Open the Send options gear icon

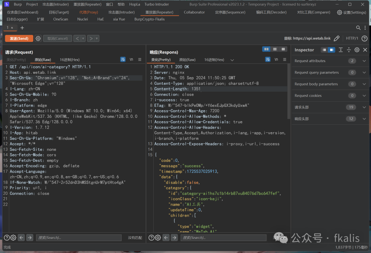point(38,38)
